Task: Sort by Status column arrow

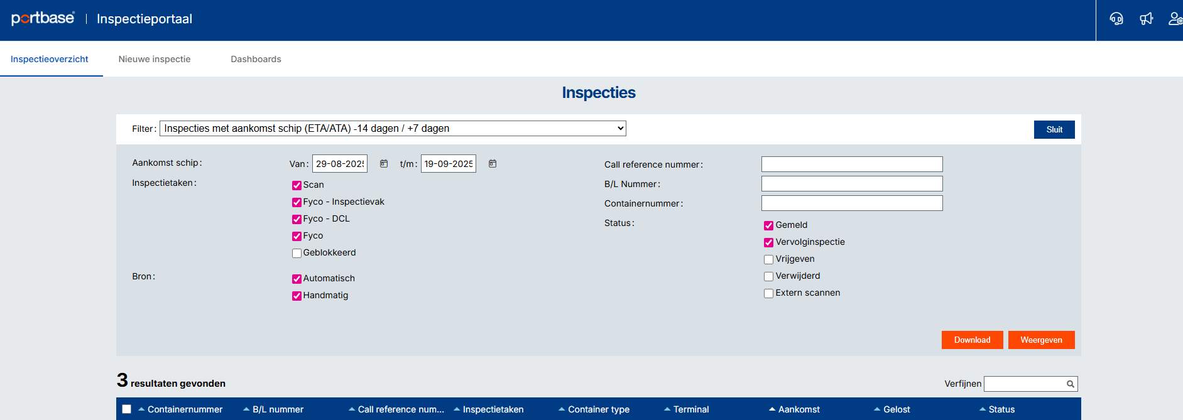Action: coord(983,409)
